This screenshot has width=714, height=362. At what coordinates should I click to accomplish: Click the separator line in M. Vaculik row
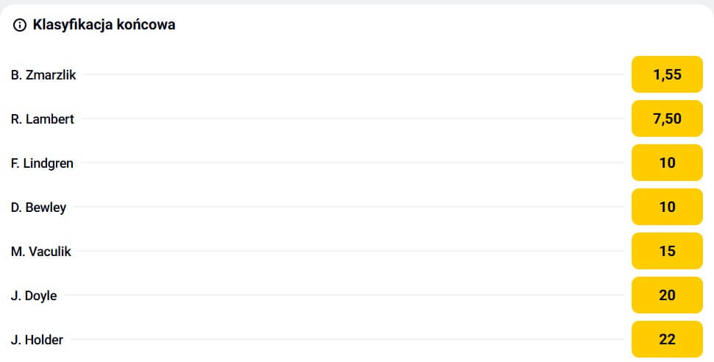[x=351, y=251]
